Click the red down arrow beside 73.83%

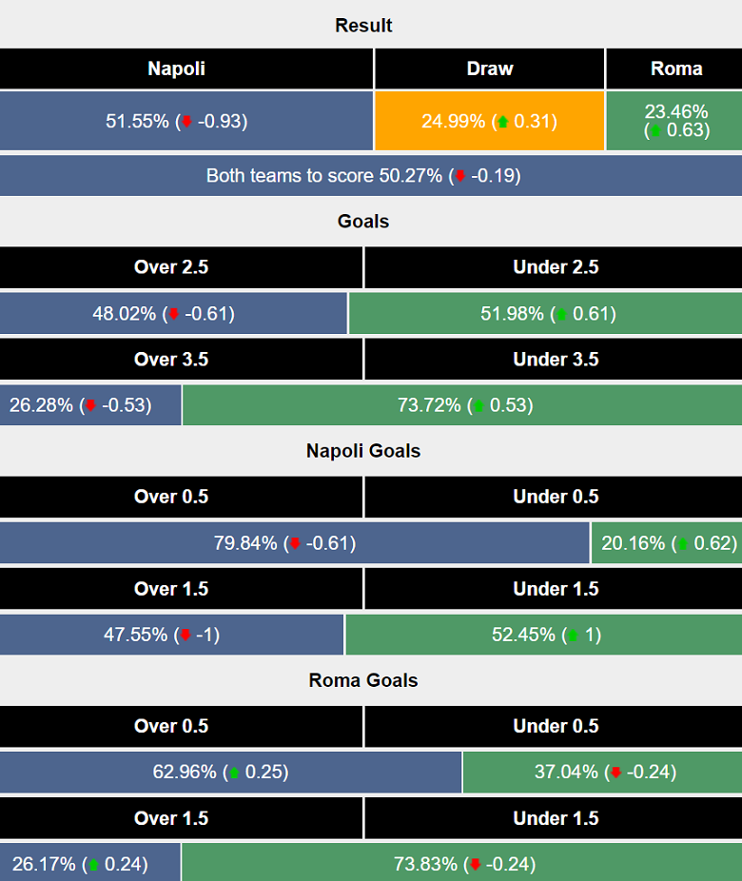473,865
